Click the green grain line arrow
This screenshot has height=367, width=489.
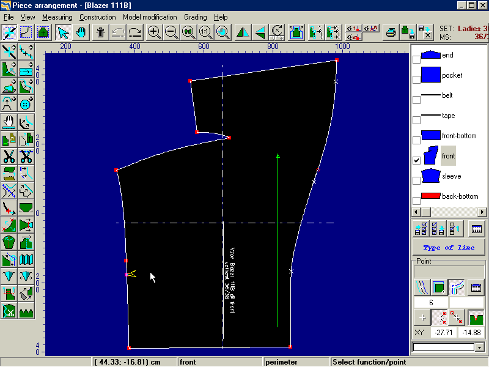(278, 240)
